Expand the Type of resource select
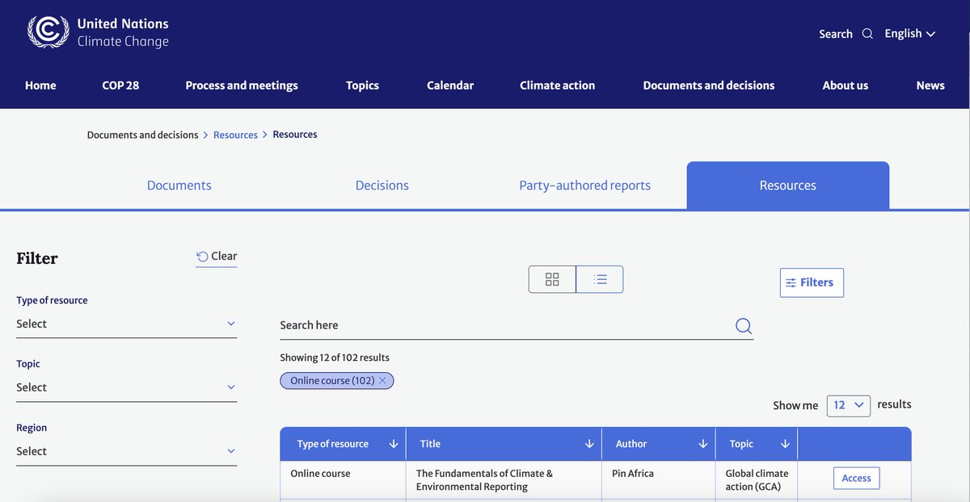 point(126,324)
